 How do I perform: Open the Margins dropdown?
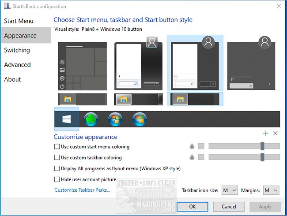[271, 190]
